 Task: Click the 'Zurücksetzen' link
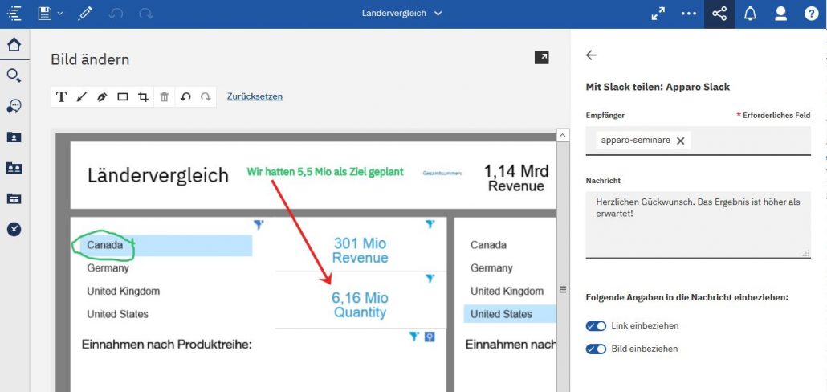255,96
